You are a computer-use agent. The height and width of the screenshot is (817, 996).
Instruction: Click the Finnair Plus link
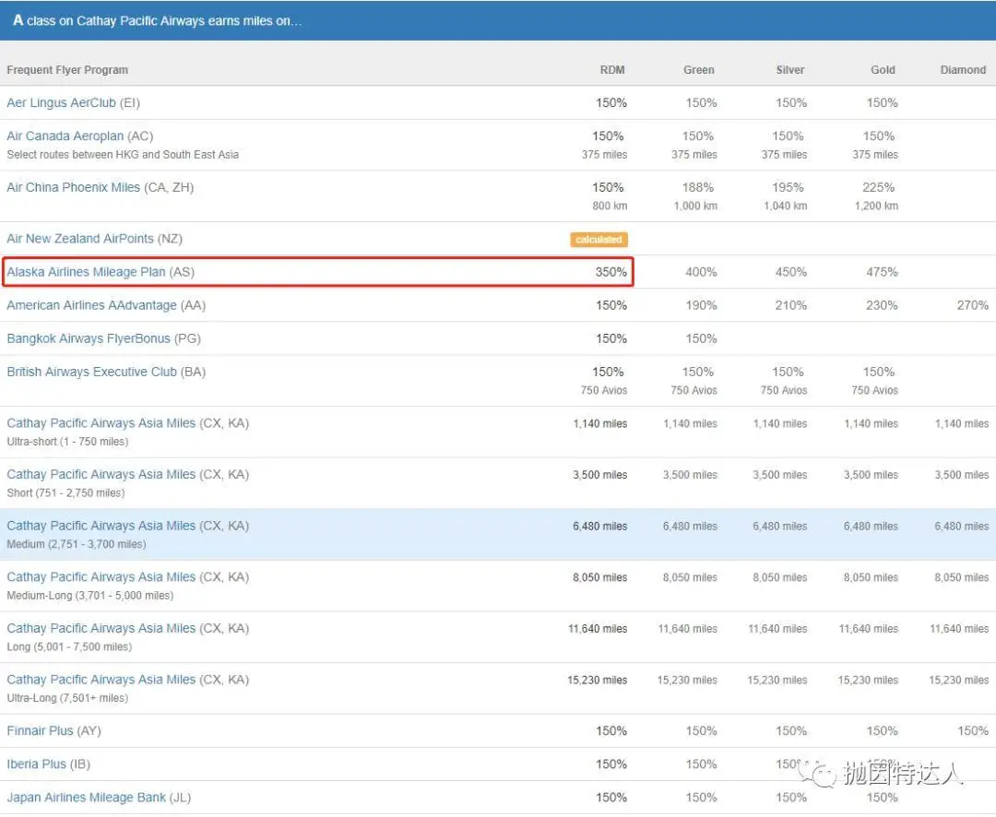41,731
